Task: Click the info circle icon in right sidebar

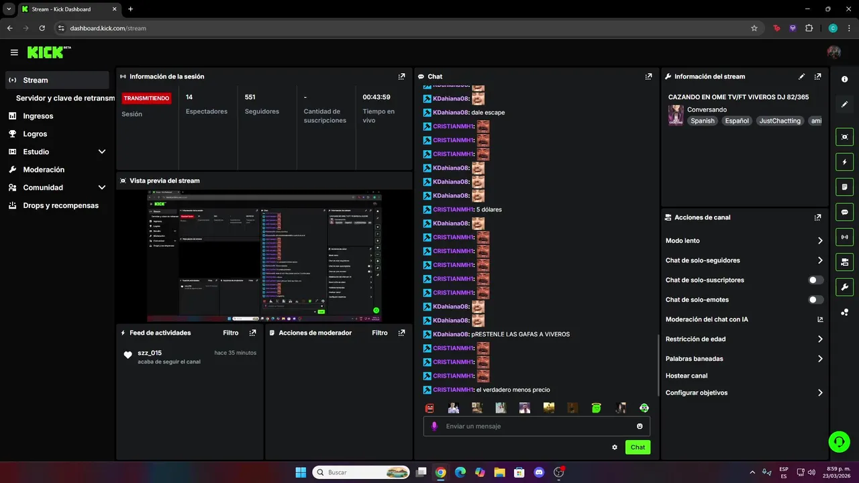Action: (844, 79)
